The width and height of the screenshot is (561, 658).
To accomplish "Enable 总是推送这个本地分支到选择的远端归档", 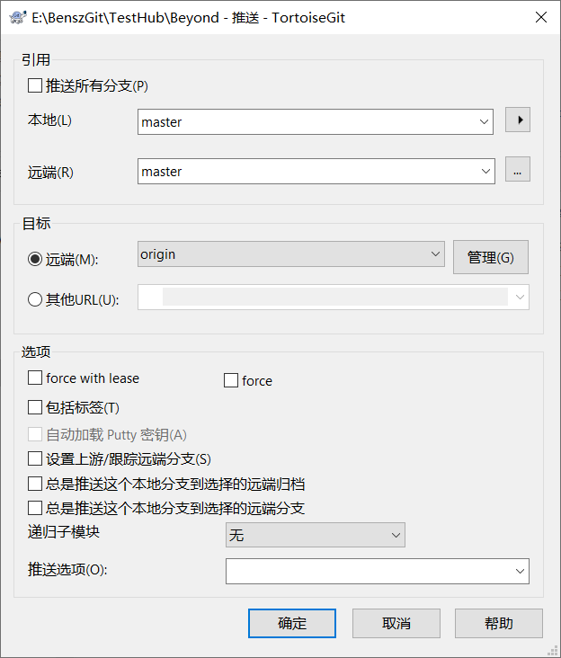I will 35,484.
